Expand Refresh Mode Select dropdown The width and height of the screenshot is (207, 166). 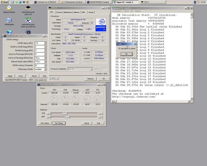(x=45, y=61)
